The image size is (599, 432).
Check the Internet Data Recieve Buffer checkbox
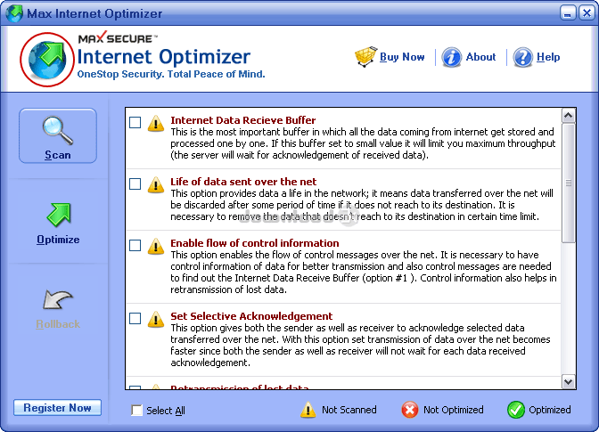(x=135, y=122)
